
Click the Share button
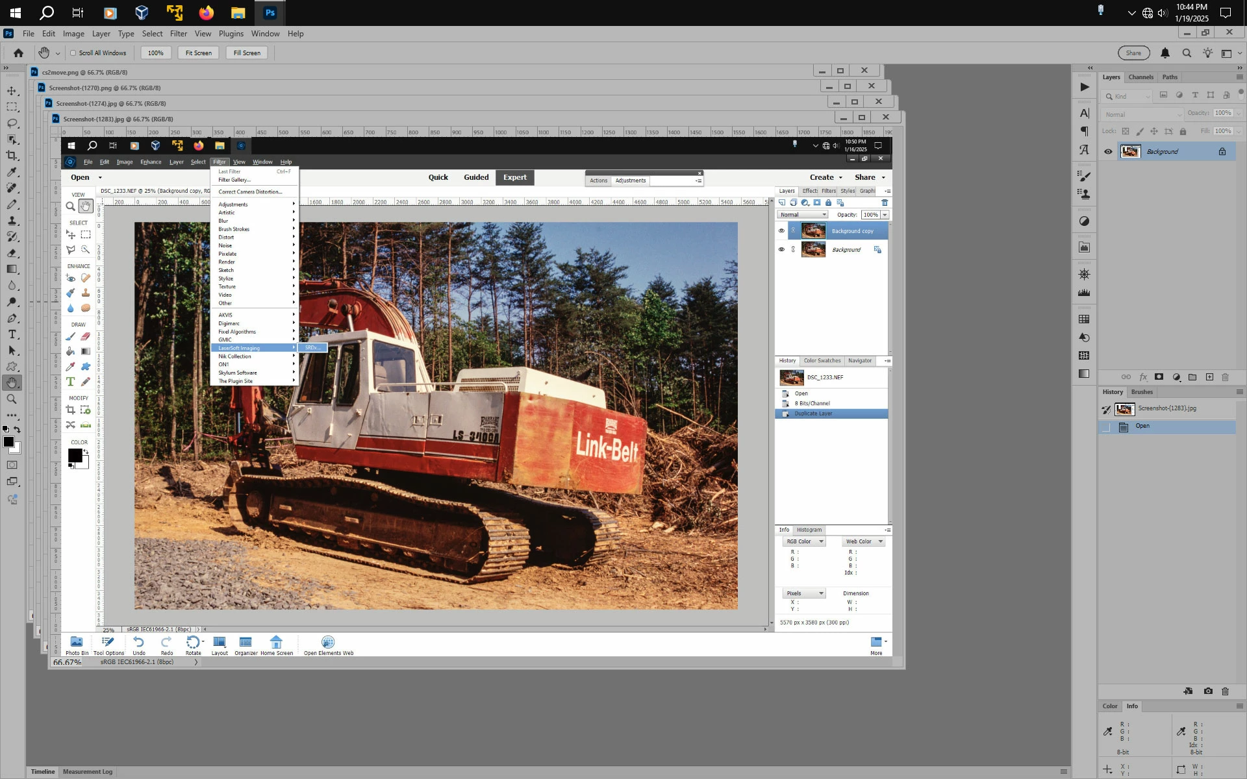(1133, 53)
